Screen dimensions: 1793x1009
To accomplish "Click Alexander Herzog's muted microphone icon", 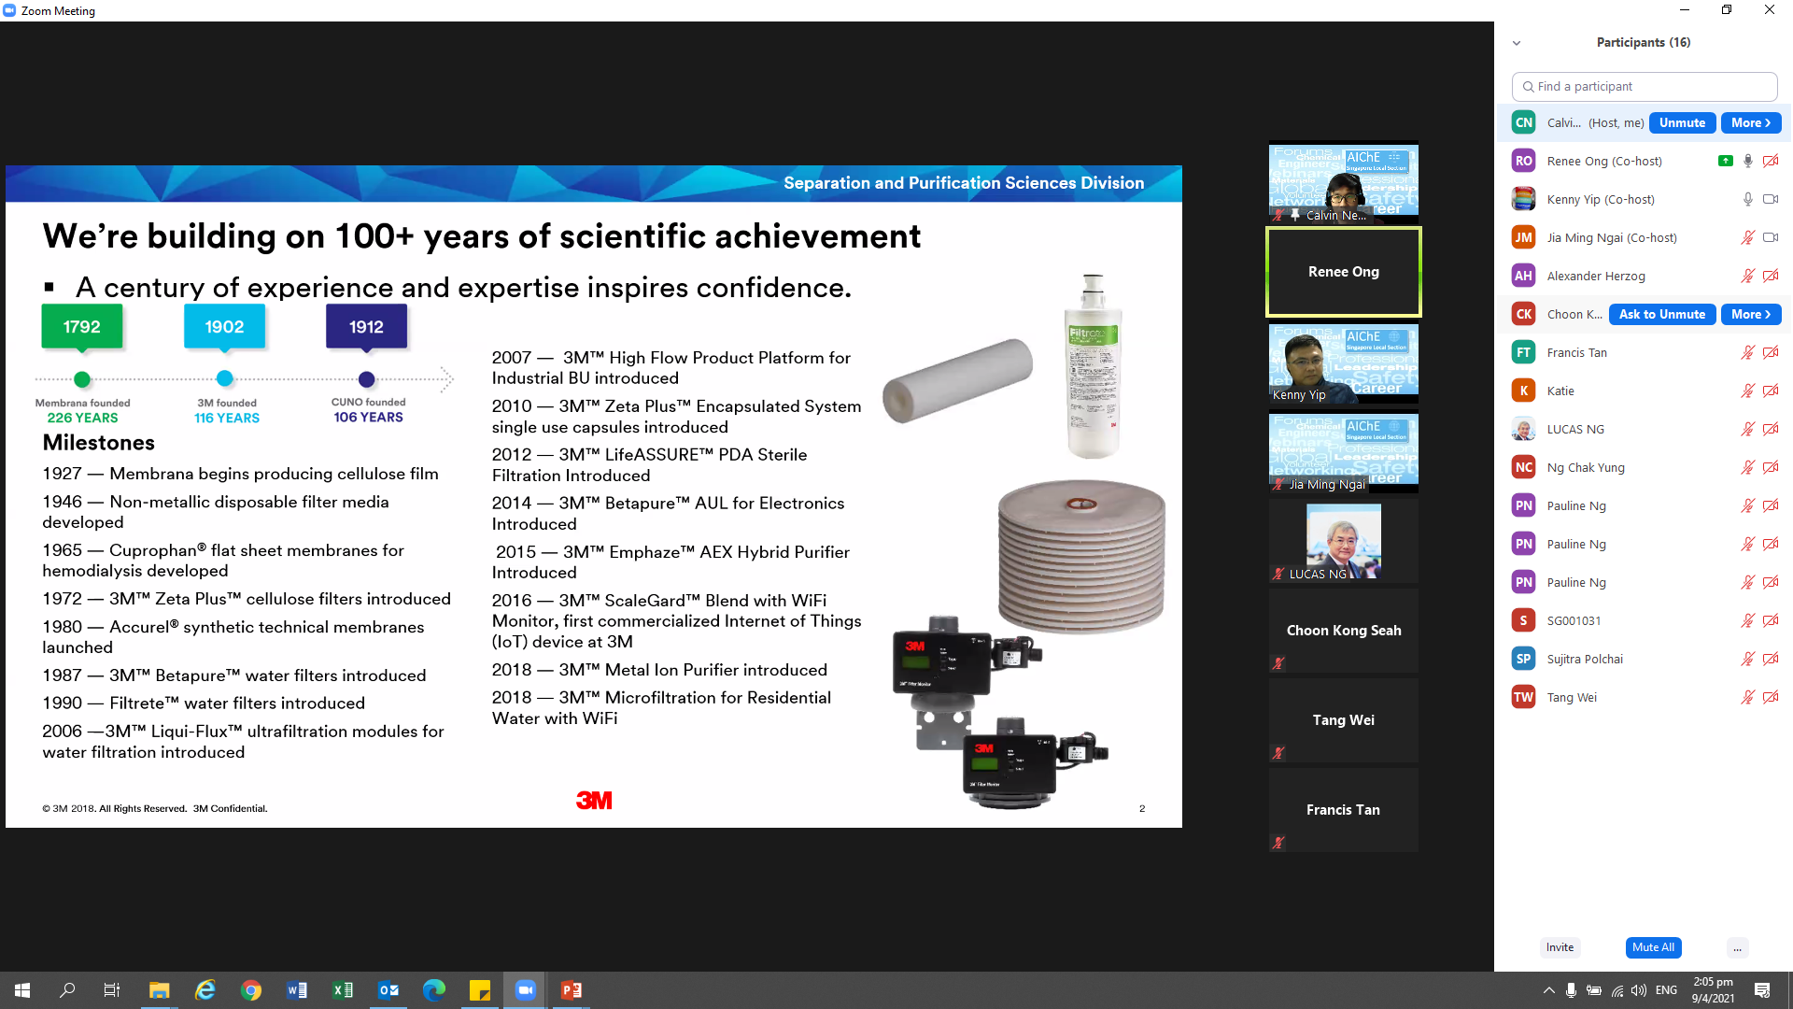I will [1747, 276].
